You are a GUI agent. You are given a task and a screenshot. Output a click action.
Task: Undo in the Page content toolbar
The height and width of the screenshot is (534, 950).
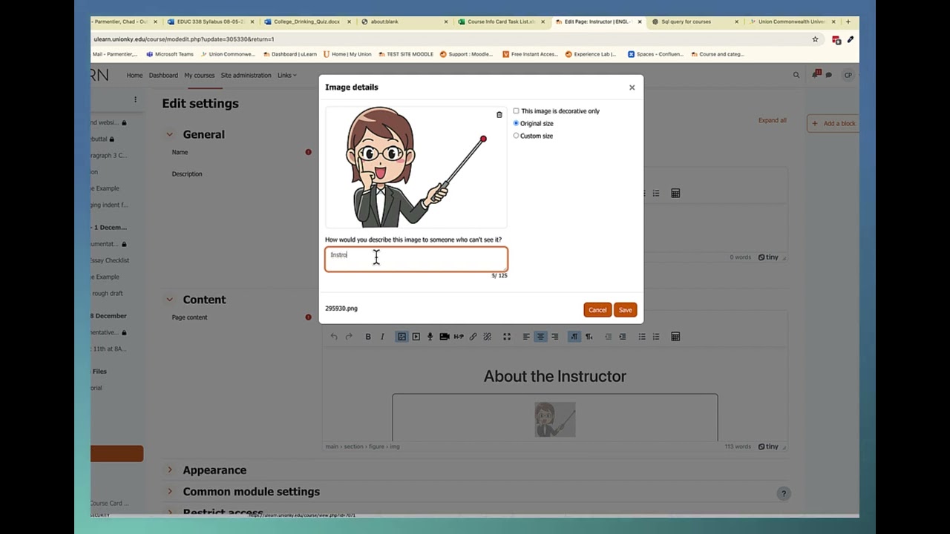click(x=334, y=337)
